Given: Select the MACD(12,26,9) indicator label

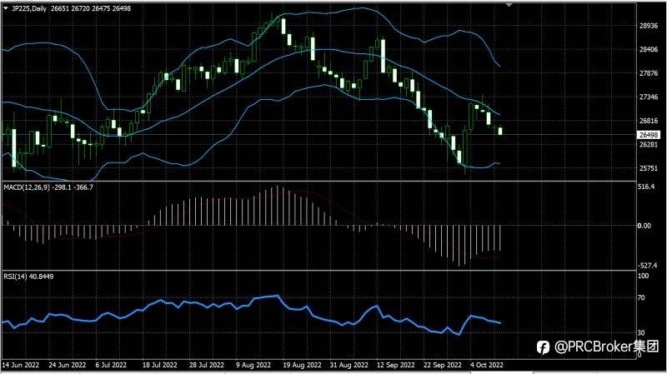Looking at the screenshot, I should pyautogui.click(x=48, y=187).
